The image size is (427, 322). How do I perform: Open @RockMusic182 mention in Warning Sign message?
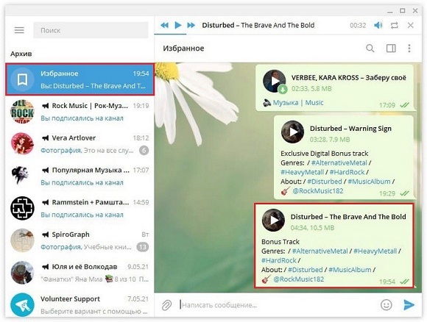coord(318,191)
